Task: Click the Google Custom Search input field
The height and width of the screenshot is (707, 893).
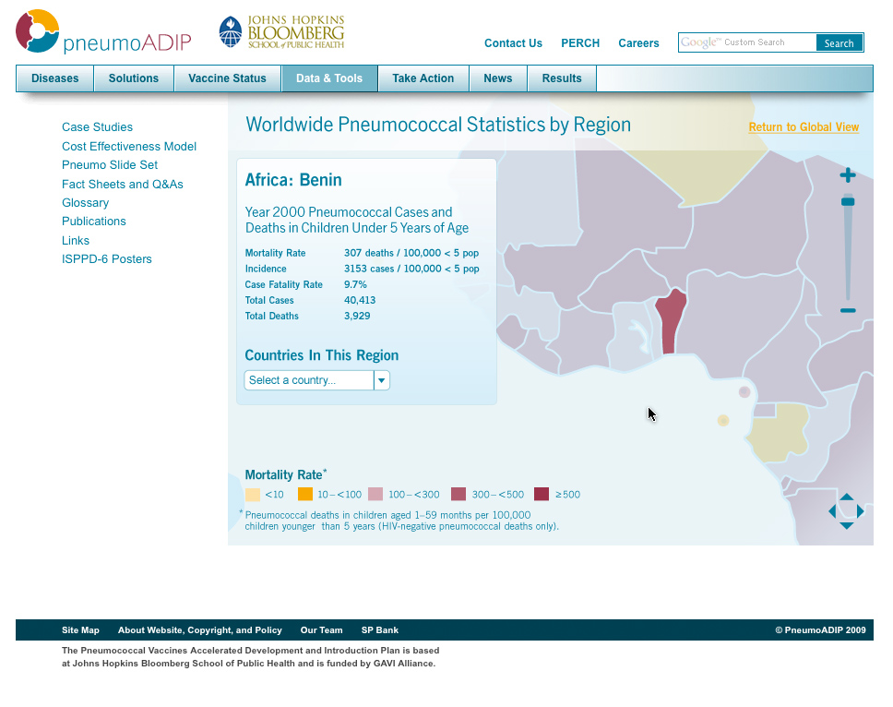Action: pyautogui.click(x=747, y=43)
